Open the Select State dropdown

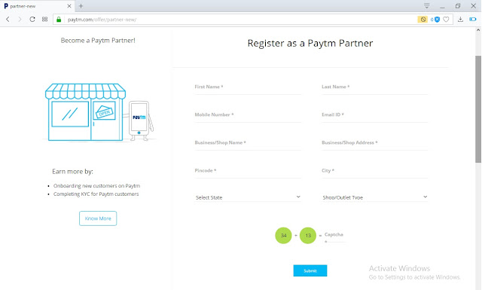tap(248, 197)
